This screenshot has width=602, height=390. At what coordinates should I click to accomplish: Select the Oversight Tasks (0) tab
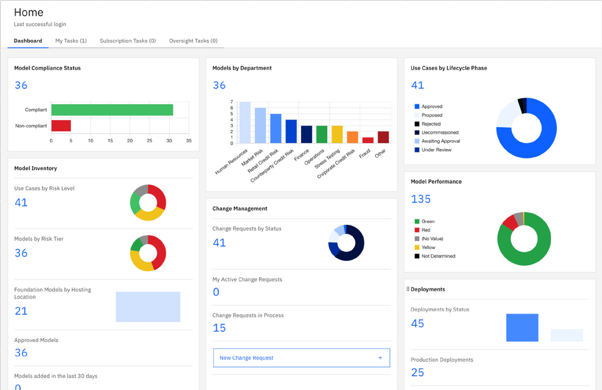193,40
